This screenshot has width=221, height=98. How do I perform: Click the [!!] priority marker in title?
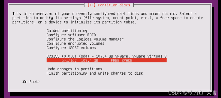[92, 5]
